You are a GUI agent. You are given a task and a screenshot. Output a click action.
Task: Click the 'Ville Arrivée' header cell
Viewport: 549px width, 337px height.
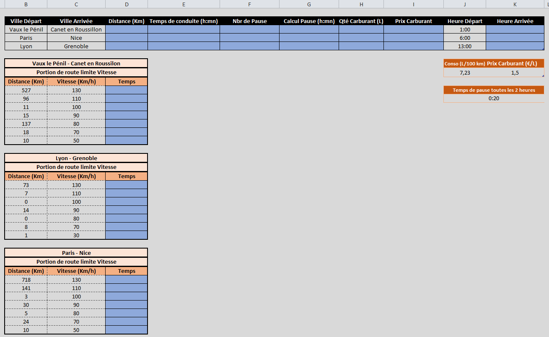pos(76,21)
